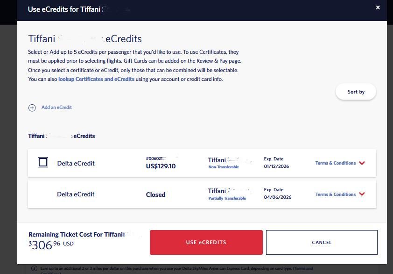Open Terms & Conditions for 01/12/2026 eCredit
Image resolution: width=393 pixels, height=274 pixels.
coord(335,163)
